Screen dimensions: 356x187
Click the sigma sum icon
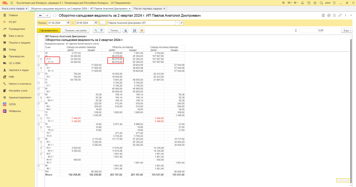[x=296, y=31]
